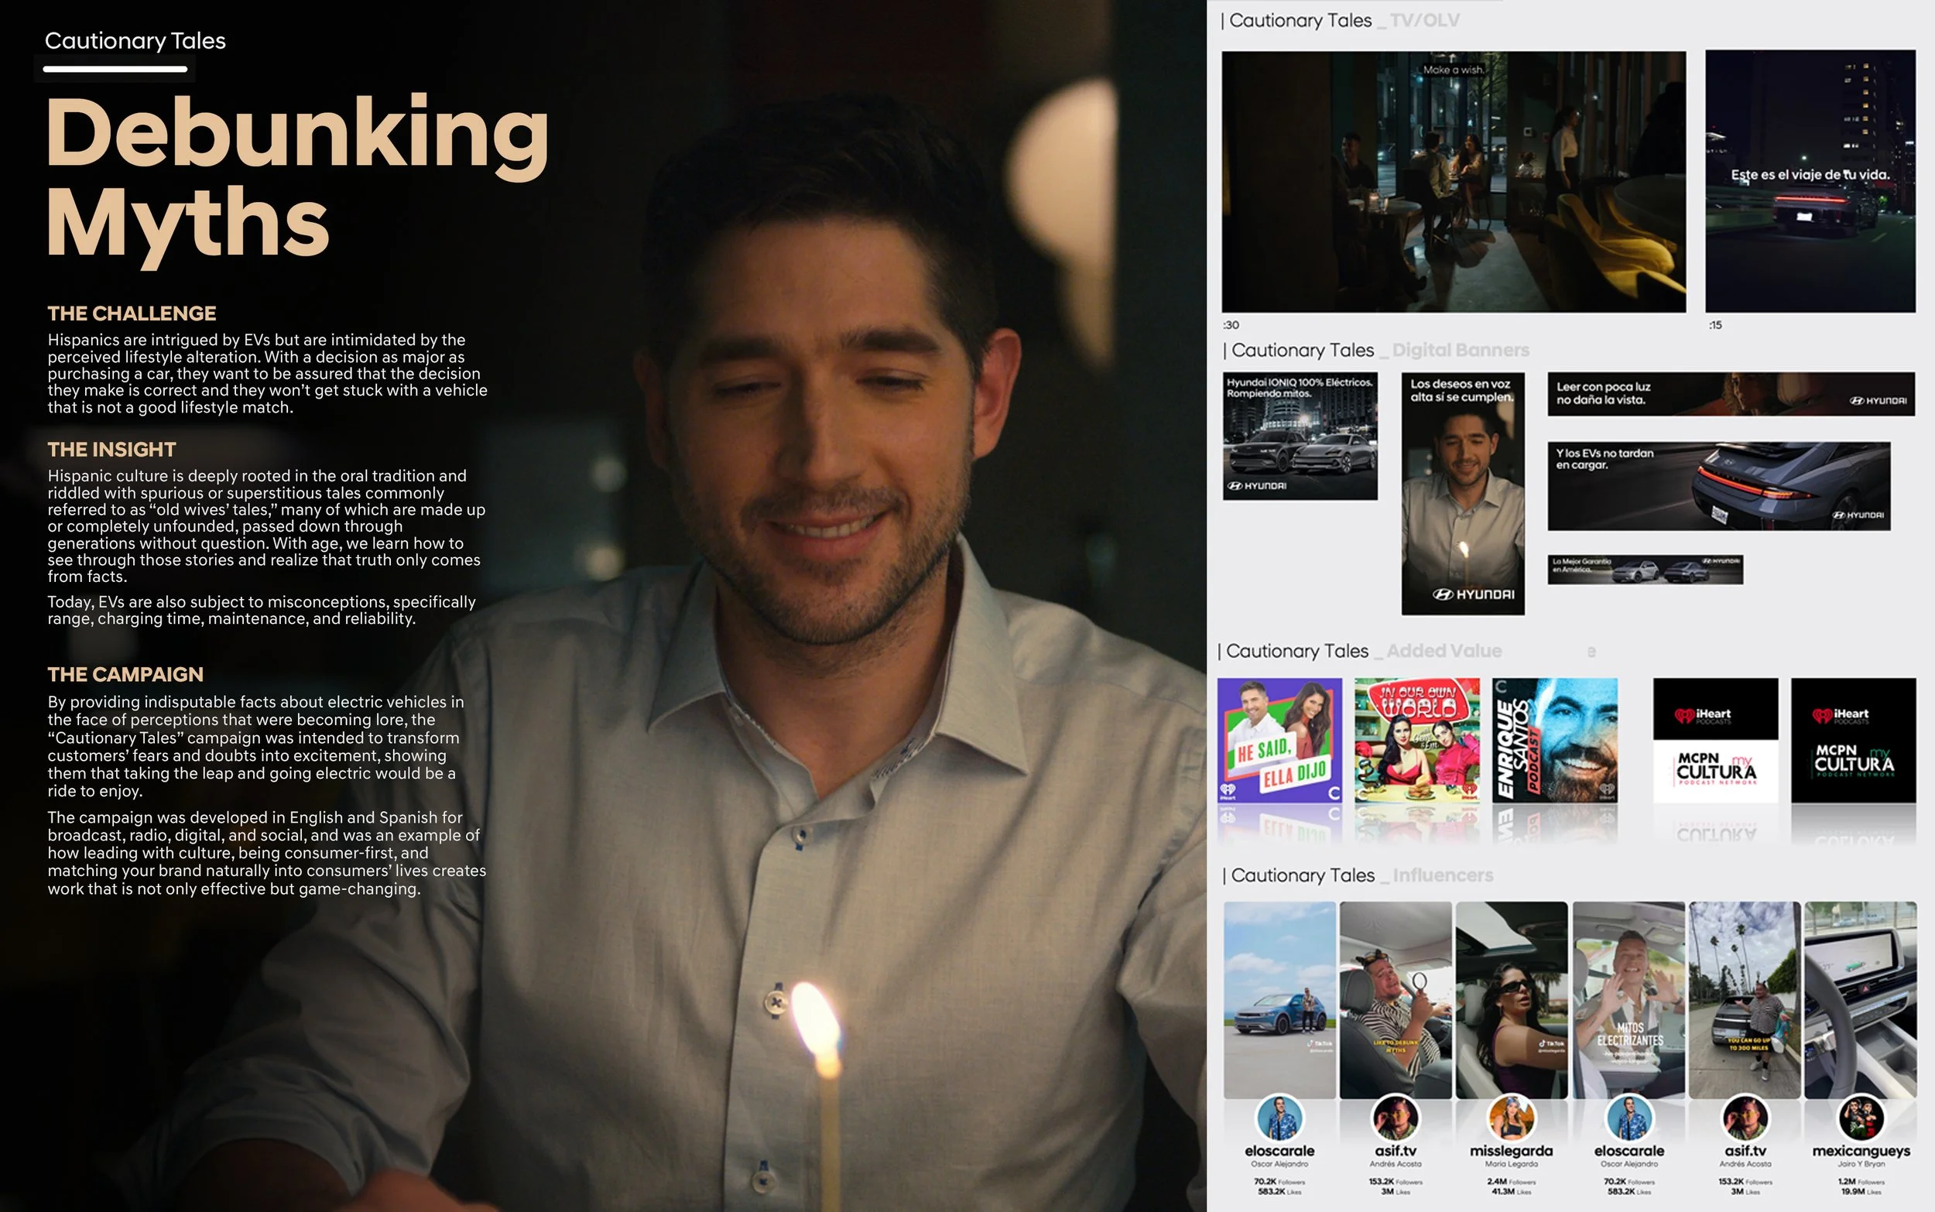Image resolution: width=1935 pixels, height=1212 pixels.
Task: Click 'Y los EVs no tardan' banner
Action: 1718,486
